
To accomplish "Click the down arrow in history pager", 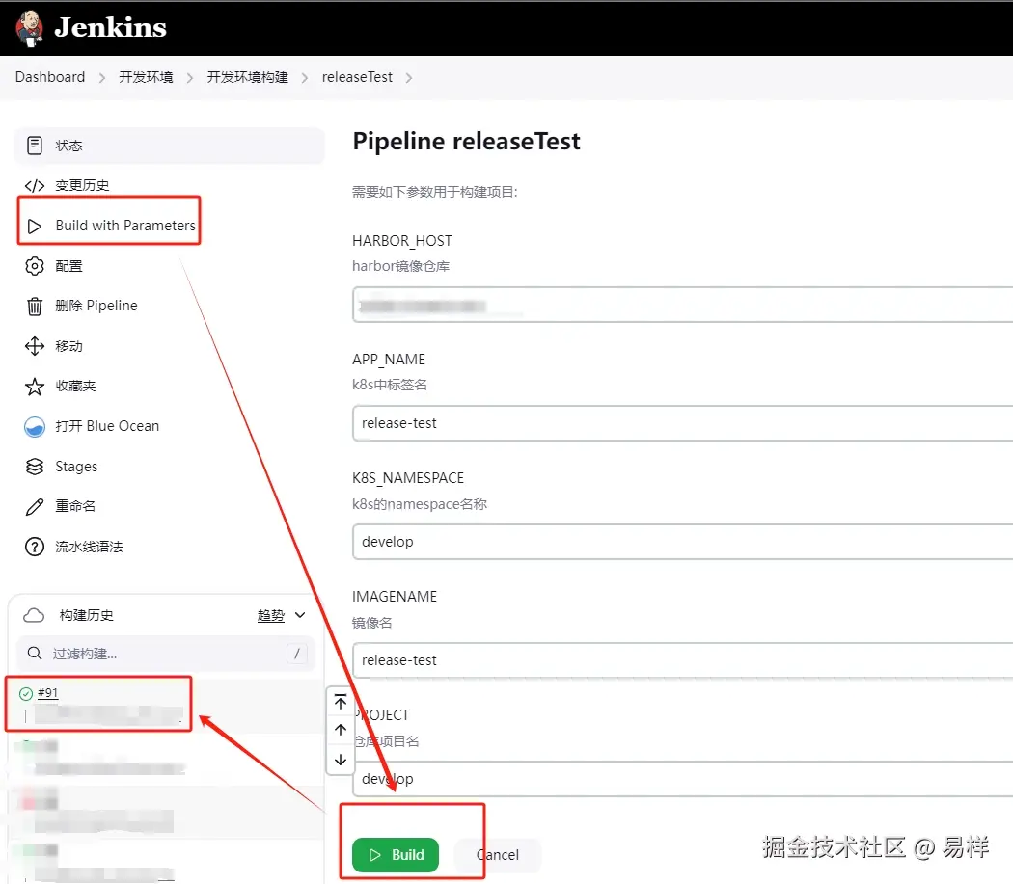I will coord(341,760).
